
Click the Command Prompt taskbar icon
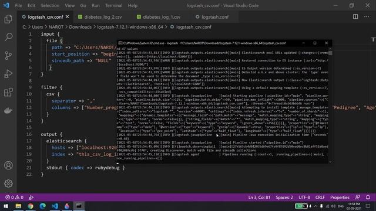point(79,206)
